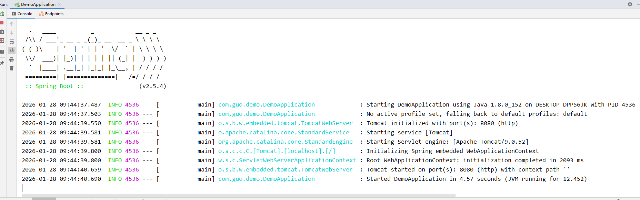
Task: Click 'Tomcat initialized with port(s): 8080 (http)'
Action: pos(442,123)
